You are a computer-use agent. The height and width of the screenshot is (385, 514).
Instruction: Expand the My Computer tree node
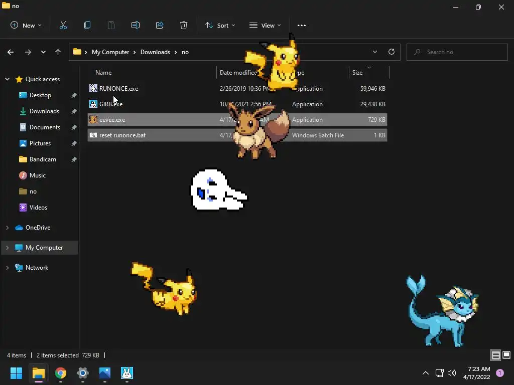pos(7,248)
